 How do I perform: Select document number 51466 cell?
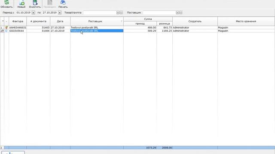38,31
